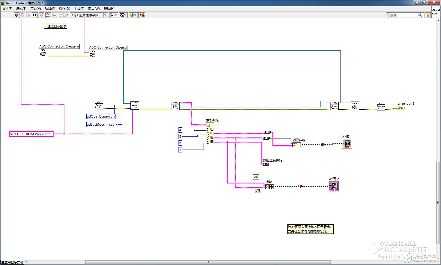Open the 工具(T) menu
Image resolution: width=441 pixels, height=265 pixels.
79,9
